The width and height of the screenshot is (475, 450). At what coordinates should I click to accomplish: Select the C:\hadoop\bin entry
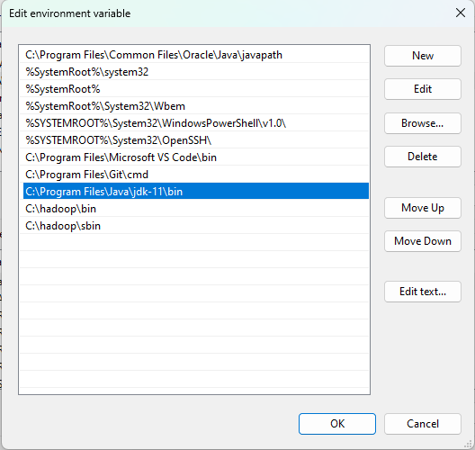pos(196,209)
